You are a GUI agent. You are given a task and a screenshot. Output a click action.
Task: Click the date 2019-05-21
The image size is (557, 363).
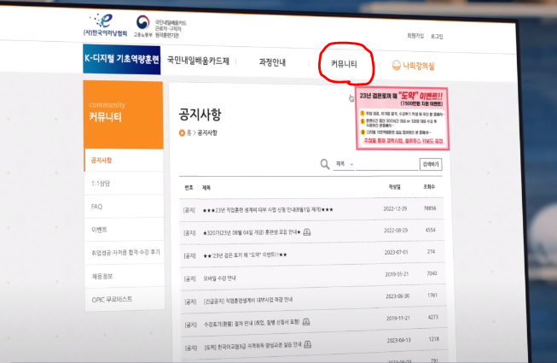pos(397,274)
